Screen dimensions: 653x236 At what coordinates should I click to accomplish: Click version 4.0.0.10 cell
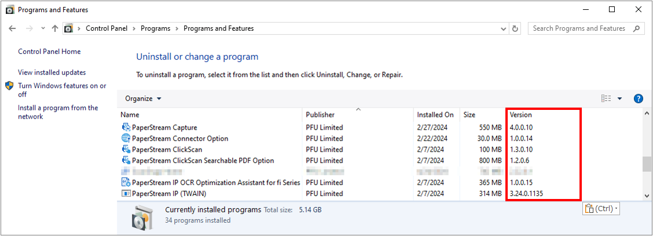pos(521,127)
